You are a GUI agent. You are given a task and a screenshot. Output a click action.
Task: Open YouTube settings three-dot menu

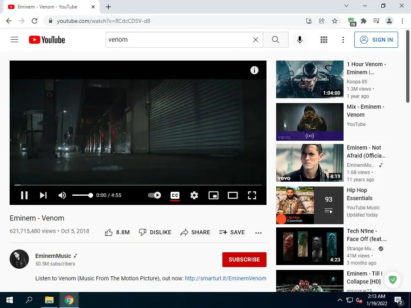coord(343,40)
